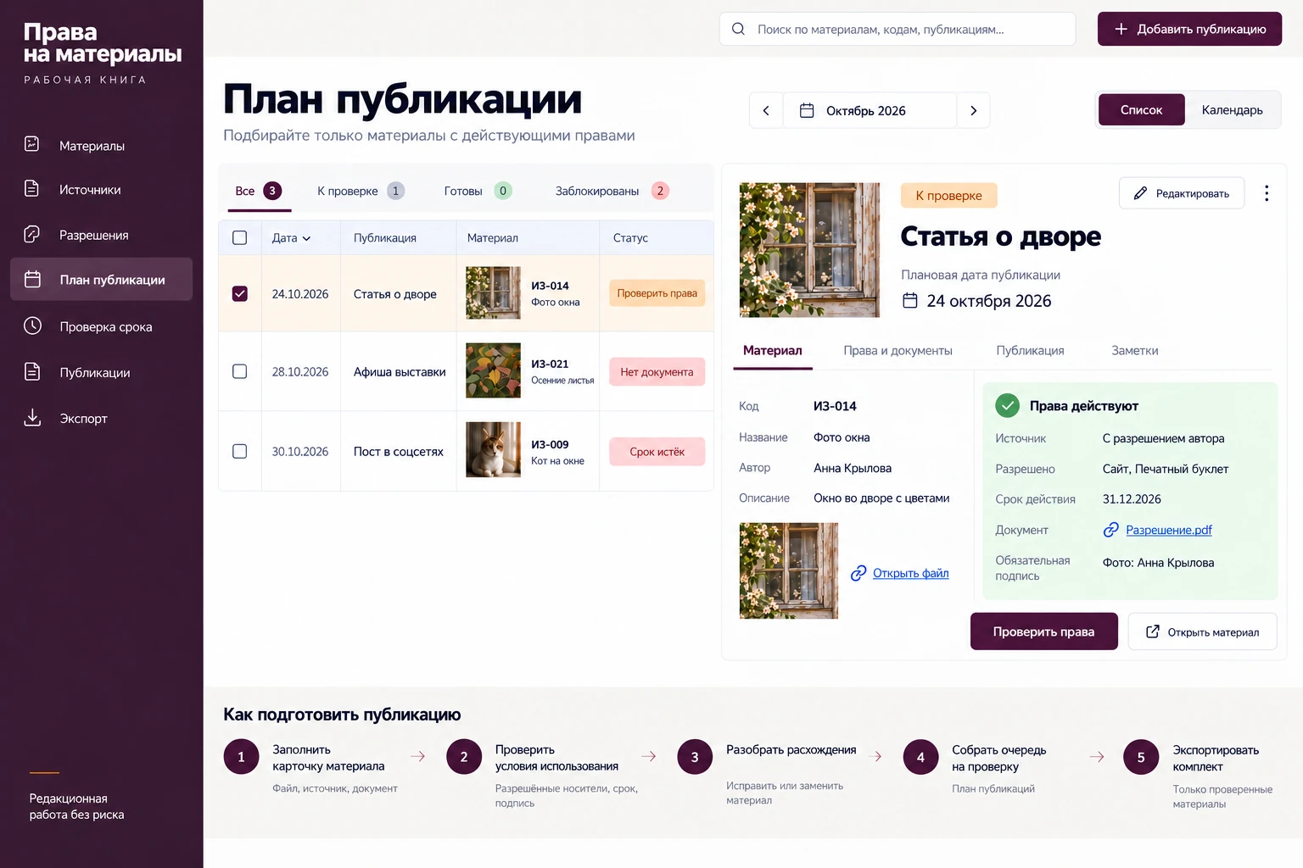Show К проверке filter tab
Screen dimensions: 1303x868
point(361,191)
